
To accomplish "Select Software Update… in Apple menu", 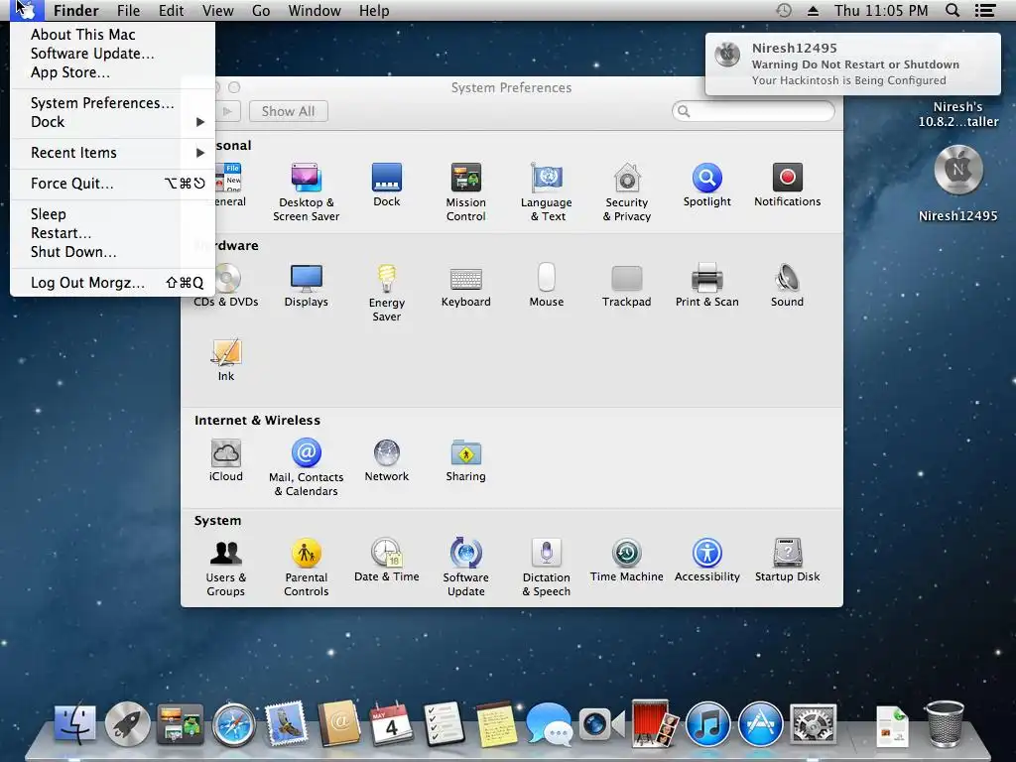I will (x=113, y=54).
